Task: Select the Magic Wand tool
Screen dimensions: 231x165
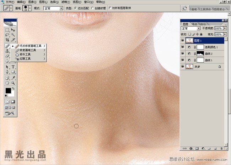Action: [x=13, y=35]
